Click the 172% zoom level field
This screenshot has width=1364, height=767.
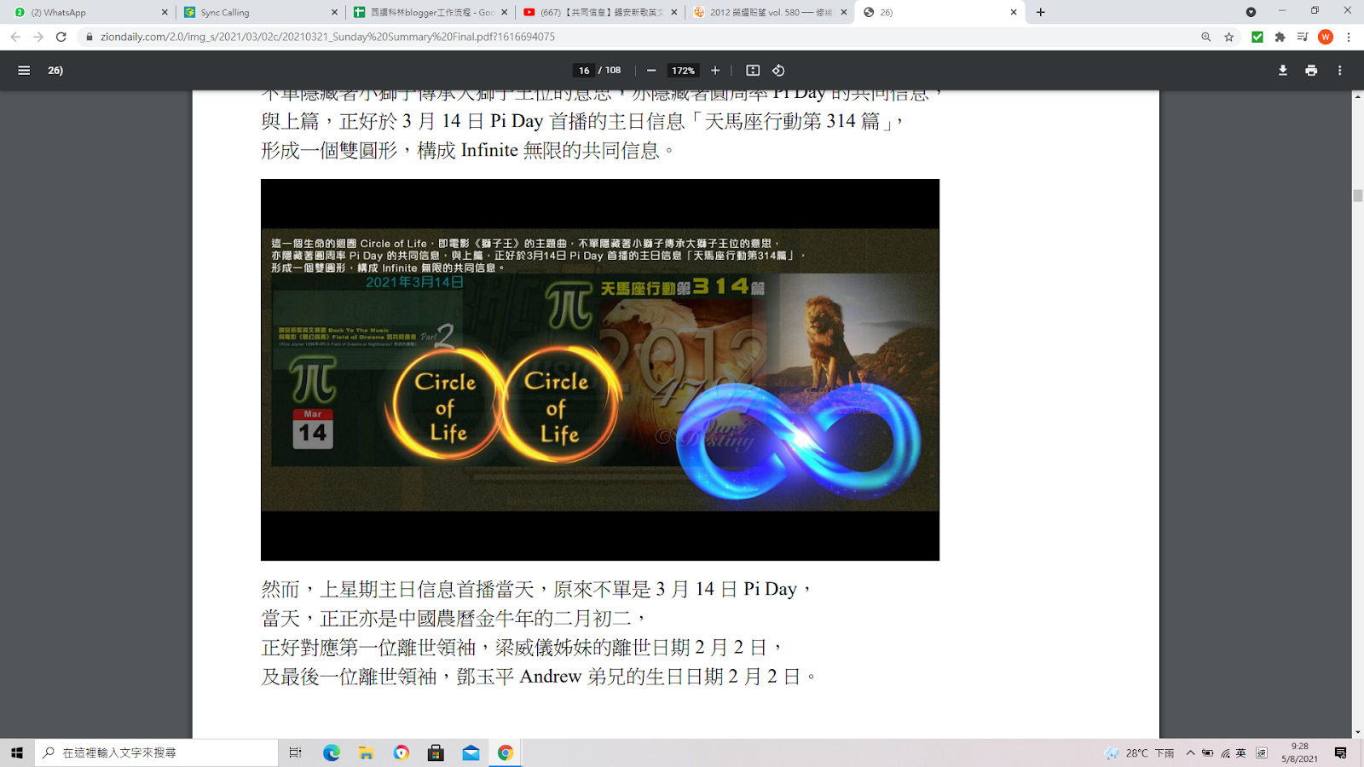pos(683,71)
